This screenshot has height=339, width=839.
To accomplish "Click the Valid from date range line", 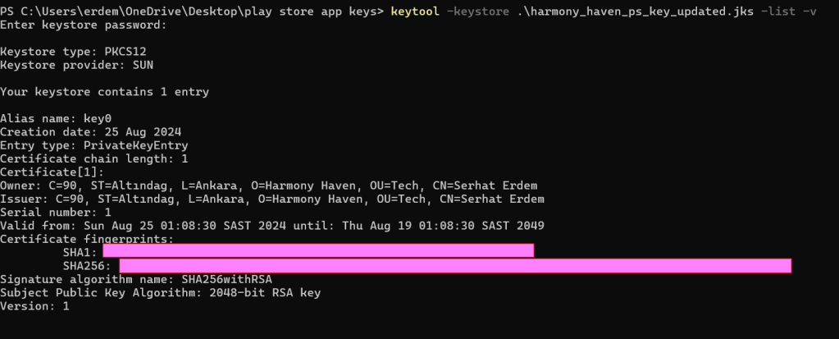I will (x=271, y=225).
